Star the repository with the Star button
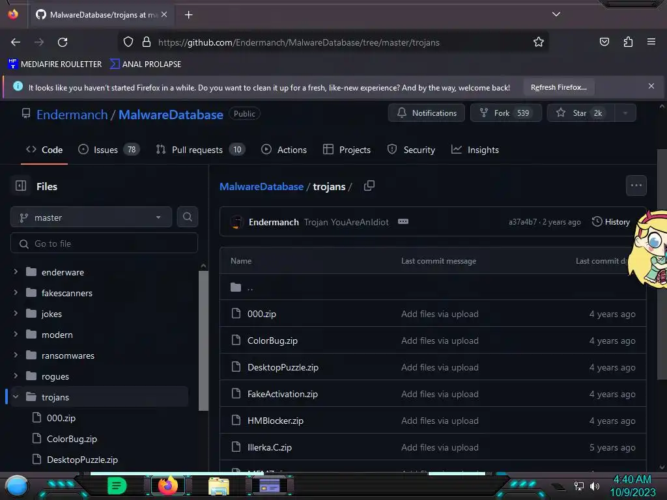The height and width of the screenshot is (500, 667). (x=580, y=113)
